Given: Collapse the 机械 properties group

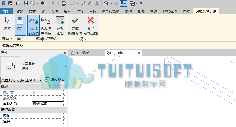Looking at the screenshot, I should click(64, 87).
